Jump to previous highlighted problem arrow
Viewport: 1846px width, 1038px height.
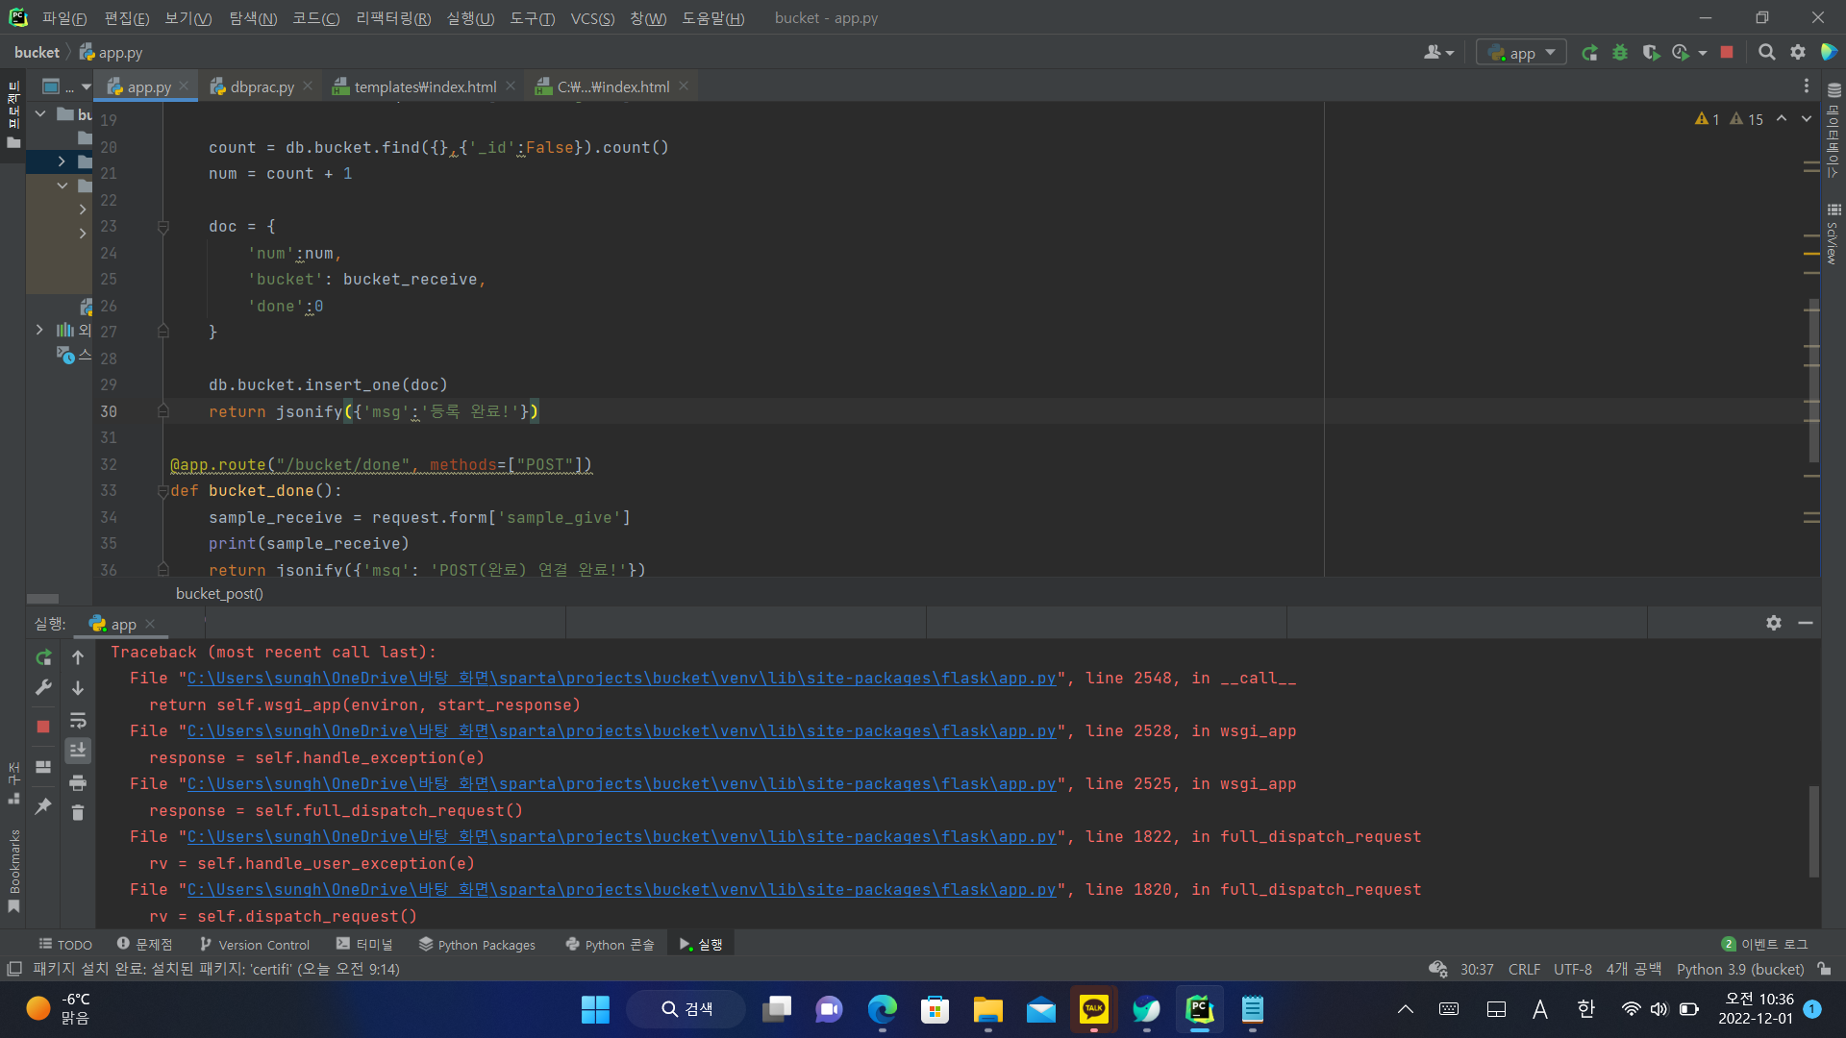click(1782, 119)
